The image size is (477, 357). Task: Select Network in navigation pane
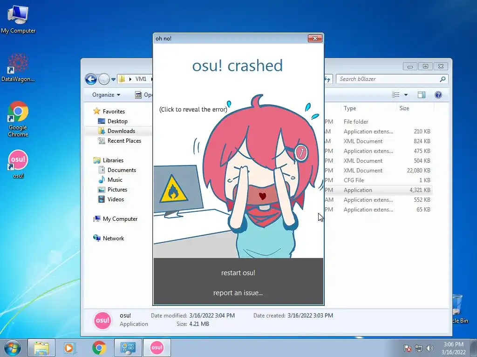pyautogui.click(x=113, y=238)
